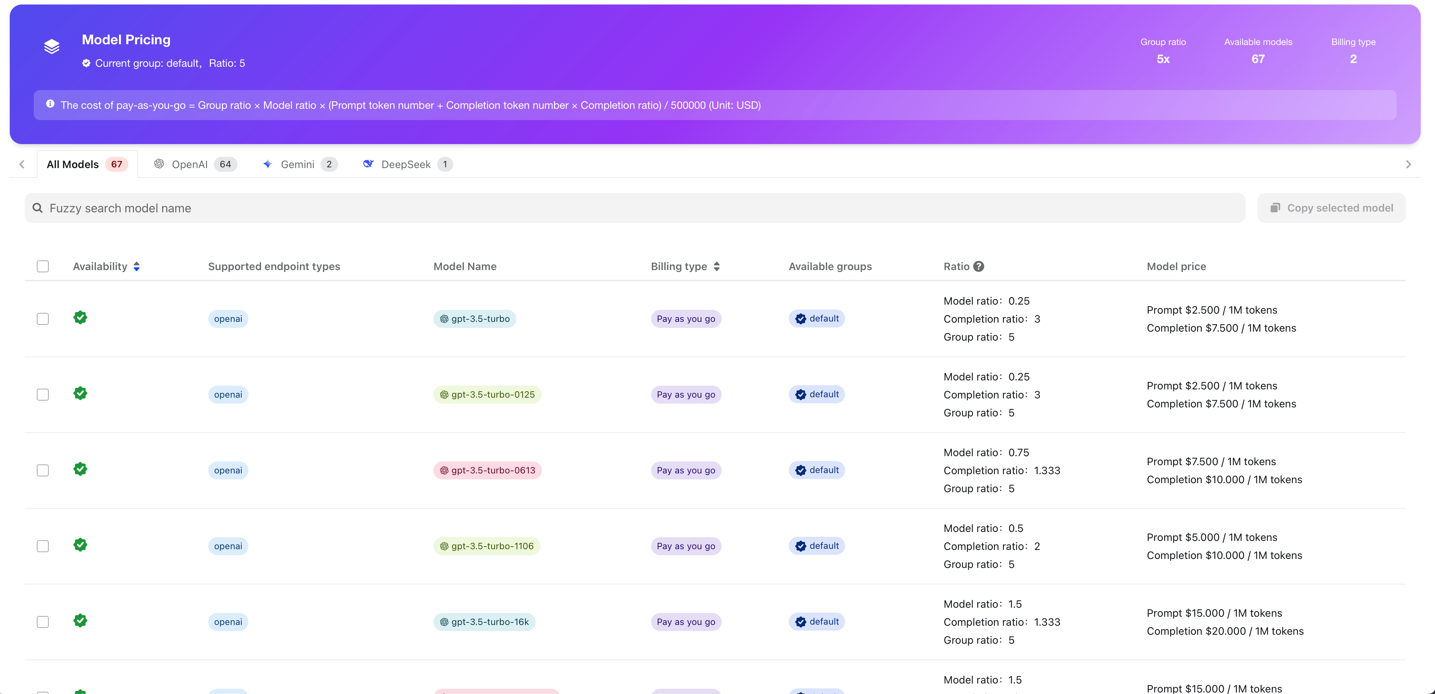The image size is (1435, 694).
Task: Click the Ratio help question mark icon
Action: (x=979, y=266)
